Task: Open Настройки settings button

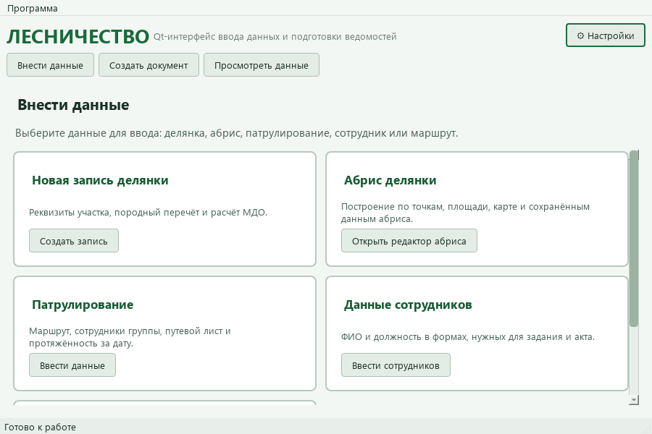Action: [x=606, y=35]
